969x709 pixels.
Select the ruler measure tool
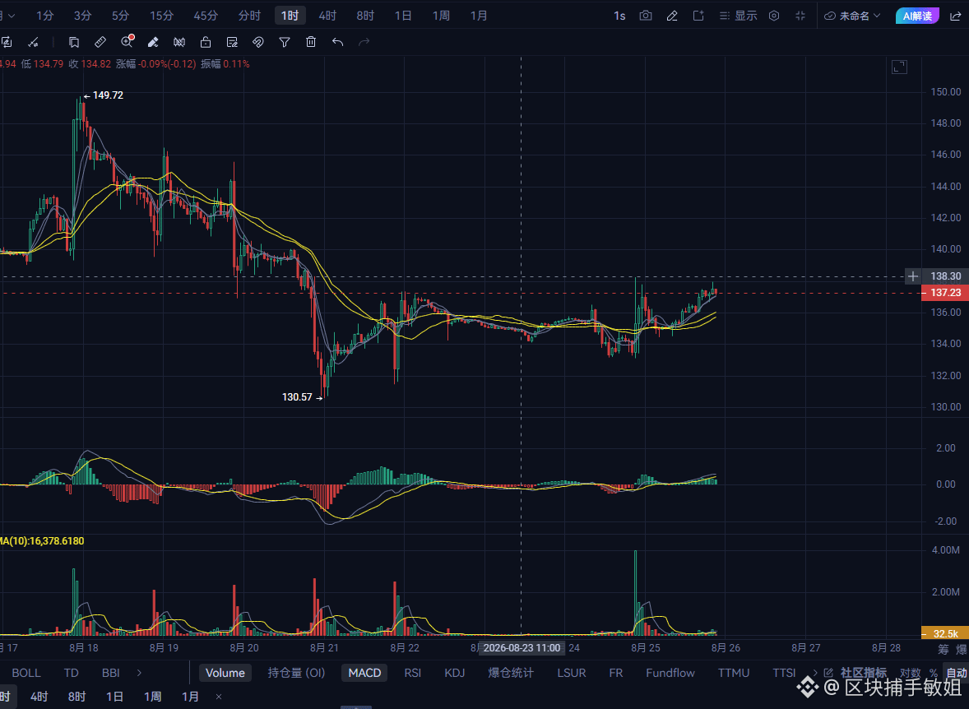(x=100, y=42)
